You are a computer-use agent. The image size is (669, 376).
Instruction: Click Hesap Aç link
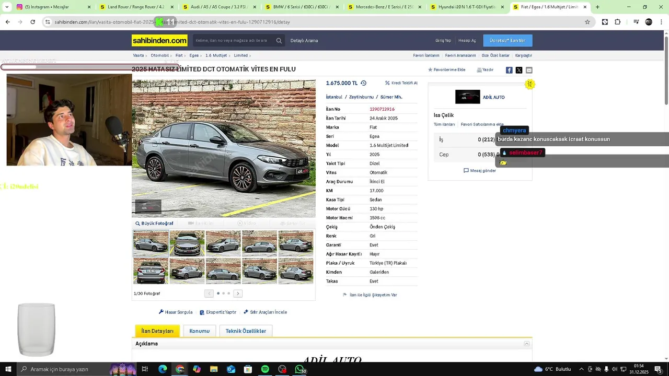pos(467,41)
